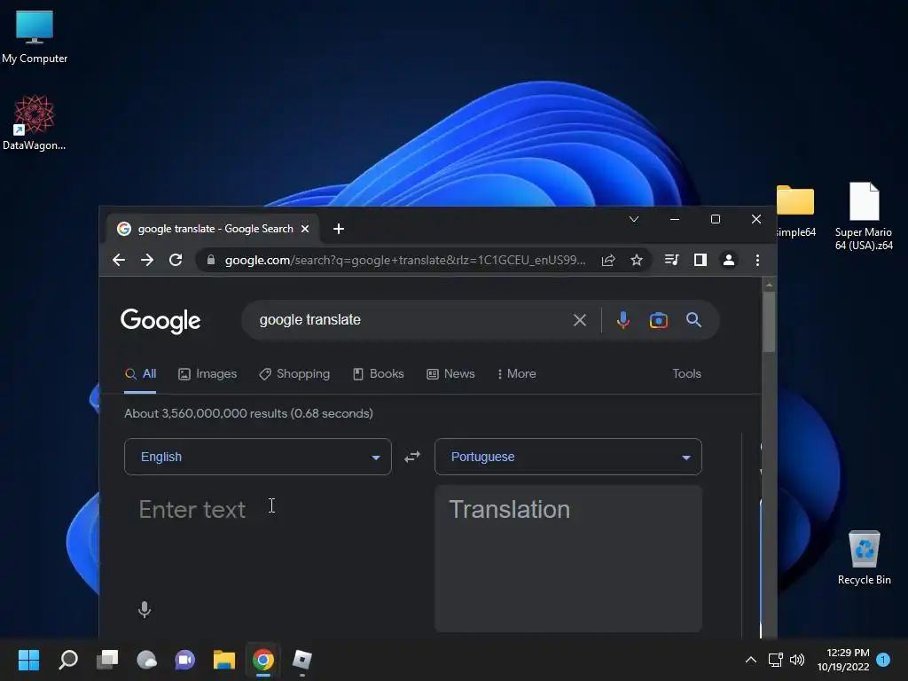Open a new Chrome tab
The image size is (908, 681).
click(339, 229)
